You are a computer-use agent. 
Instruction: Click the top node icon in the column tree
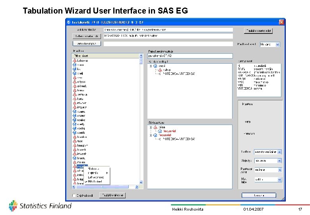coord(155,66)
